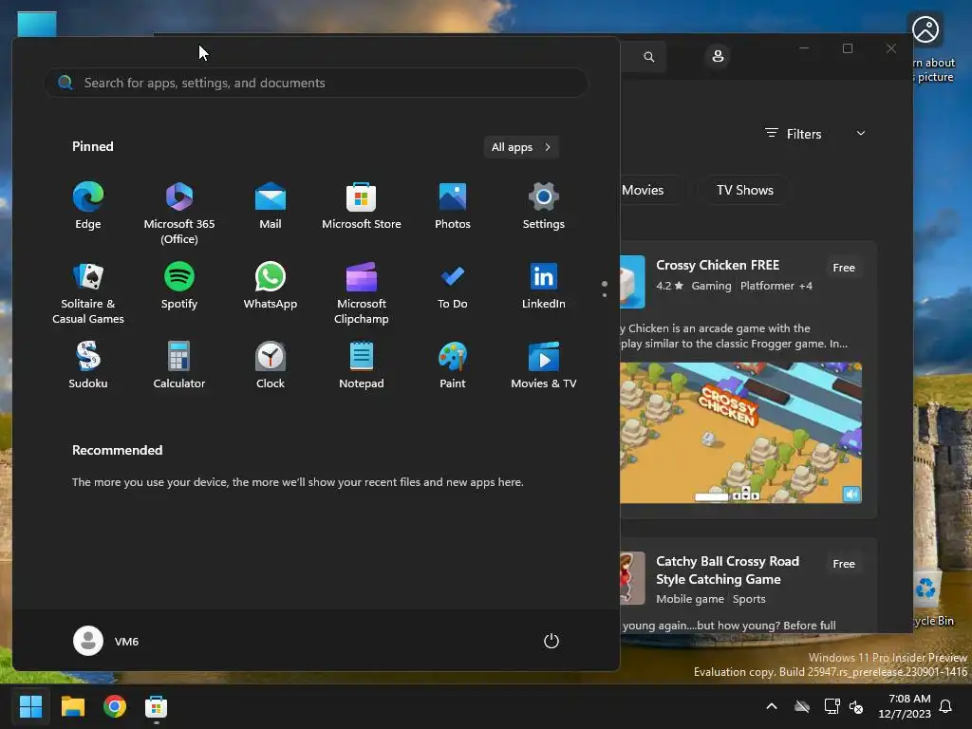Click the pinned apps next-page dots

pyautogui.click(x=605, y=289)
